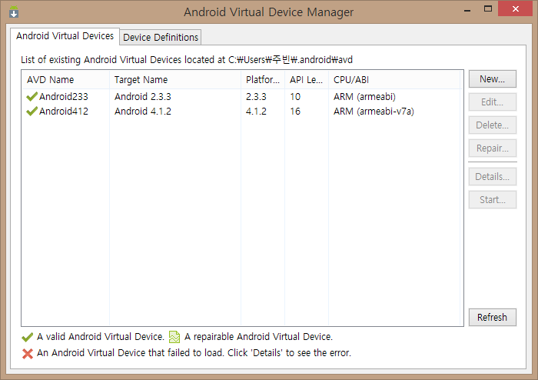
Task: Click platform value 2.3.3
Action: point(256,97)
